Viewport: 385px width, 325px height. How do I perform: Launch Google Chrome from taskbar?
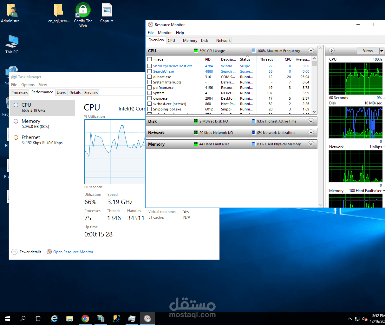coord(85,319)
